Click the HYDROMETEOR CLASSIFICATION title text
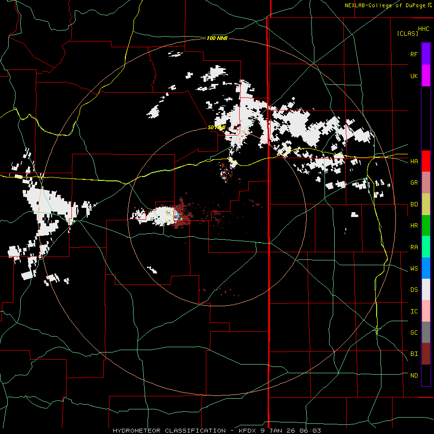This screenshot has height=434, width=434. 169,431
